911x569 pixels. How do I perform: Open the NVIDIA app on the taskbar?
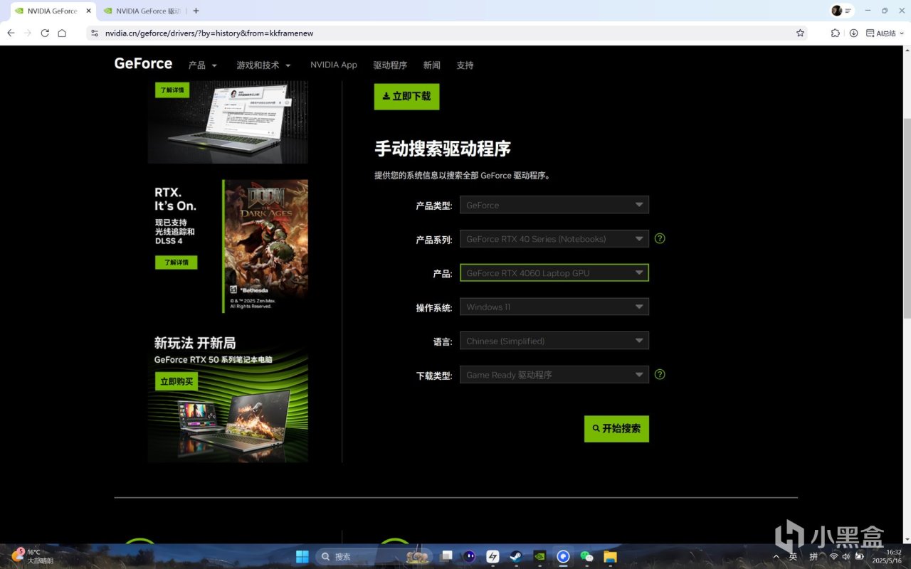(x=539, y=556)
